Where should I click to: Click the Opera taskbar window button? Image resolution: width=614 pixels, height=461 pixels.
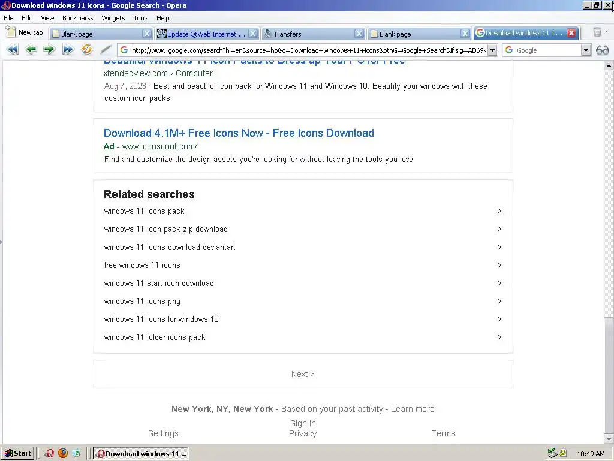(141, 454)
